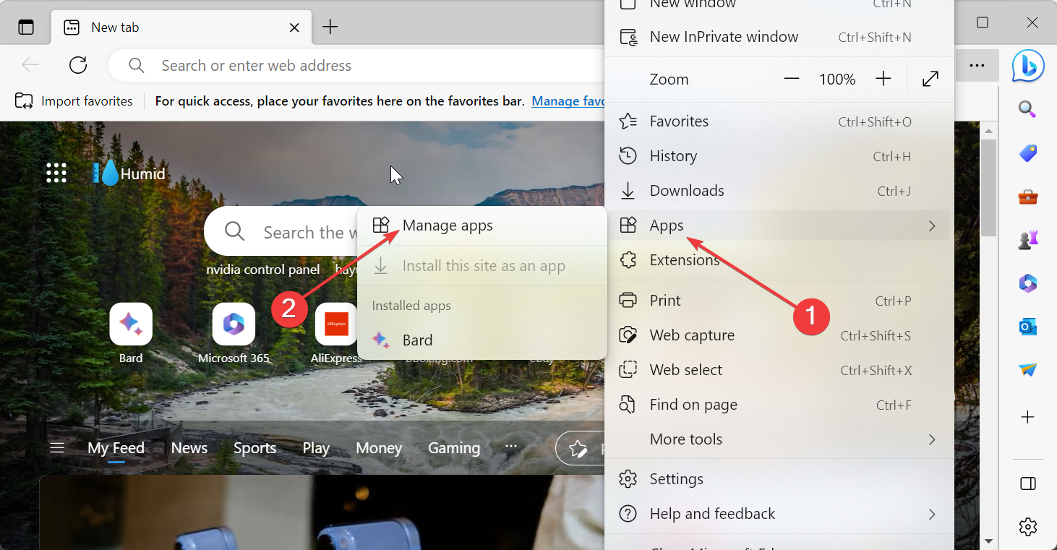
Task: Select the Sports tab
Action: (x=254, y=448)
